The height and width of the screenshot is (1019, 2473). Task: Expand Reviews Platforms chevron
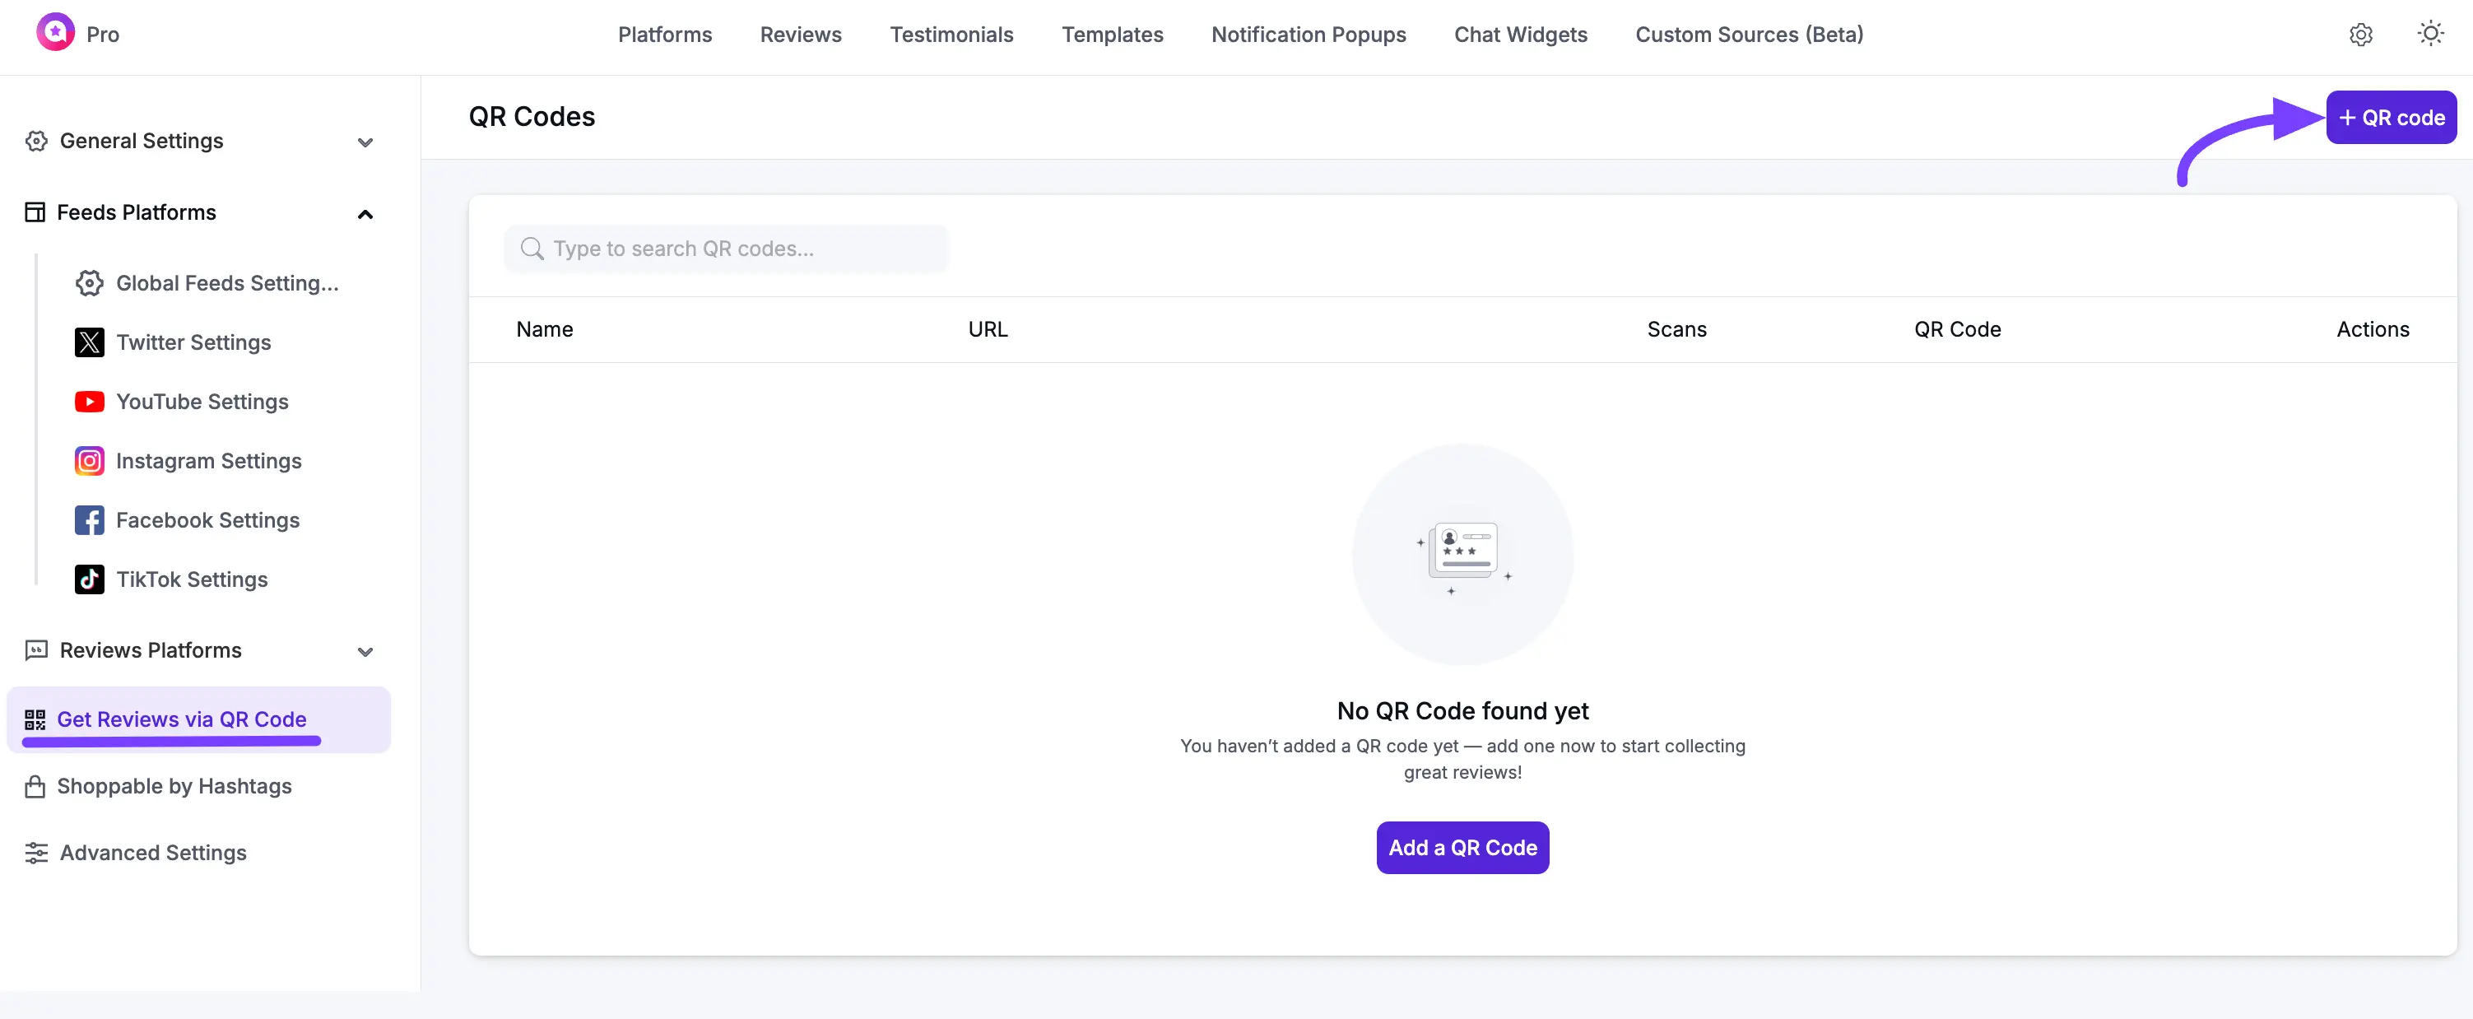coord(365,651)
